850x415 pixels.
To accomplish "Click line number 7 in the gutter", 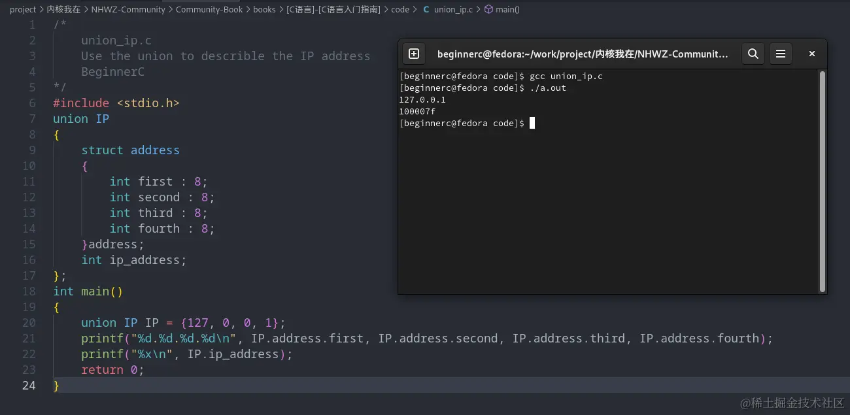I will click(x=33, y=119).
